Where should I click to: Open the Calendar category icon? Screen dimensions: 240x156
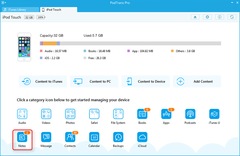[94, 137]
